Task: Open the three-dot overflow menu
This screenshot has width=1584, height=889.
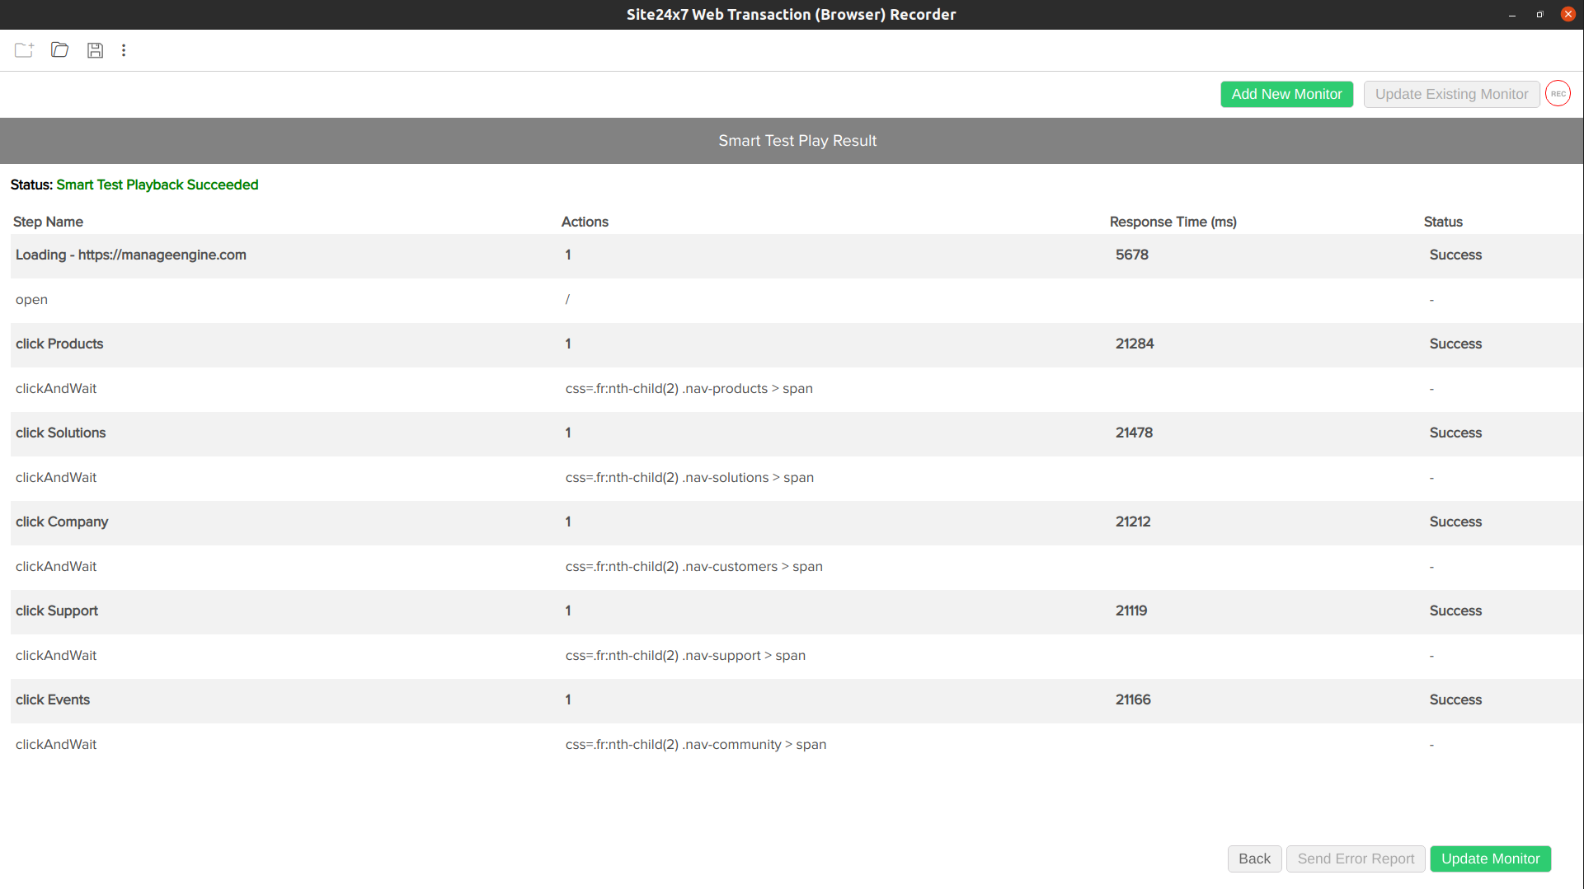Action: coord(123,50)
